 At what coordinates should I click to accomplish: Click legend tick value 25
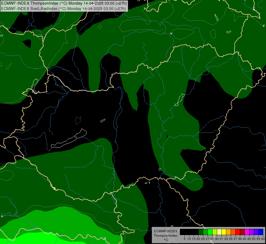coord(203,239)
